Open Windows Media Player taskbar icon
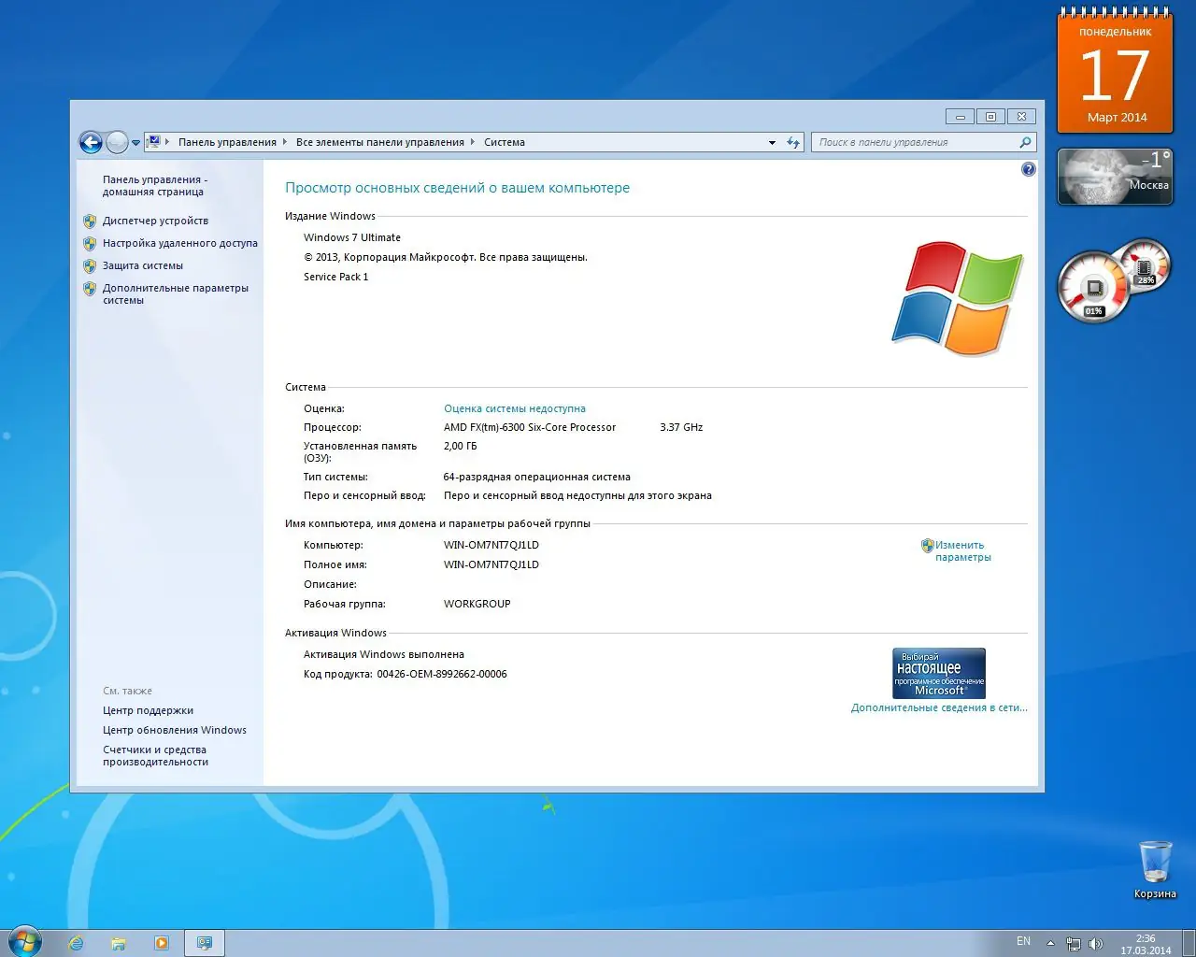 [x=162, y=943]
